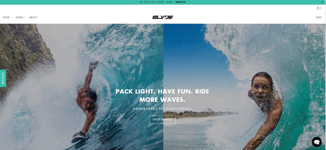Open the green Reviews side tab
The width and height of the screenshot is (326, 150).
pyautogui.click(x=3, y=78)
